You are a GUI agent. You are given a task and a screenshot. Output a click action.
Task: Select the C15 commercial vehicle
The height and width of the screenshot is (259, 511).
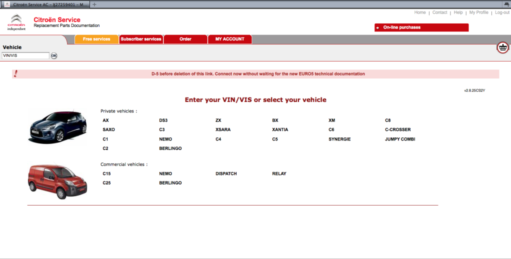106,173
